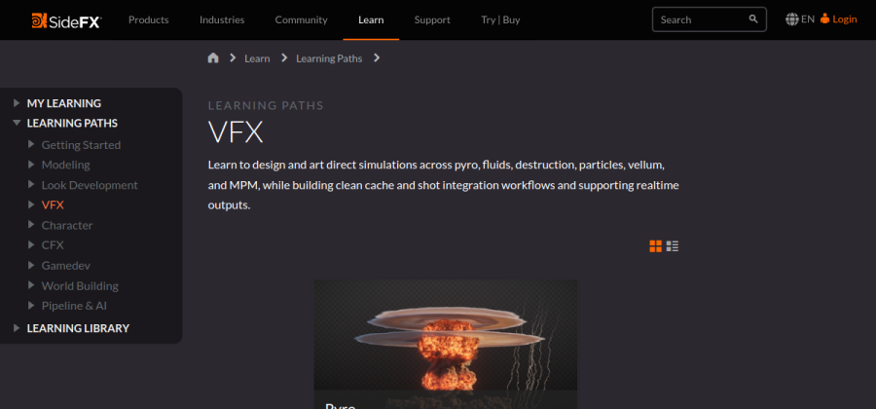
Task: Open the Support menu
Action: [x=432, y=19]
